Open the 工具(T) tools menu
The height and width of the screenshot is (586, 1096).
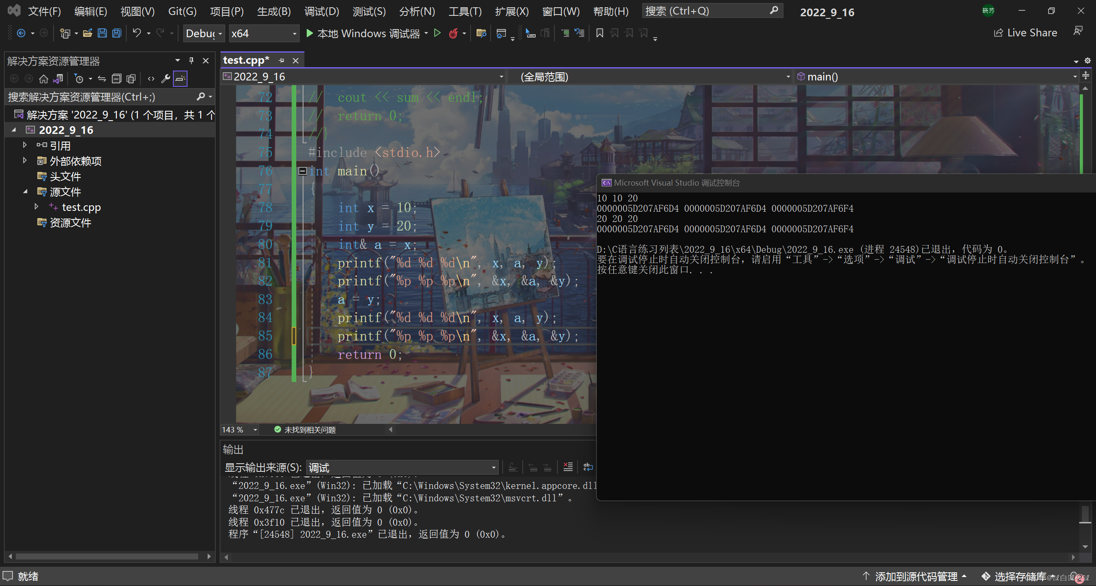[465, 11]
